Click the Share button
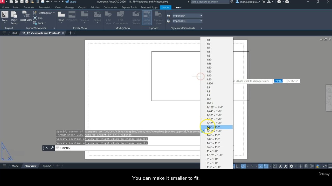 [71, 2]
